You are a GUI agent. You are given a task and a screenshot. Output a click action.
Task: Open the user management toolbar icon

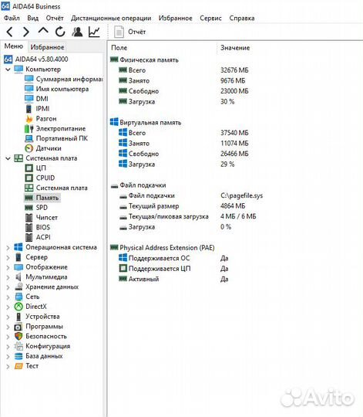tap(77, 32)
